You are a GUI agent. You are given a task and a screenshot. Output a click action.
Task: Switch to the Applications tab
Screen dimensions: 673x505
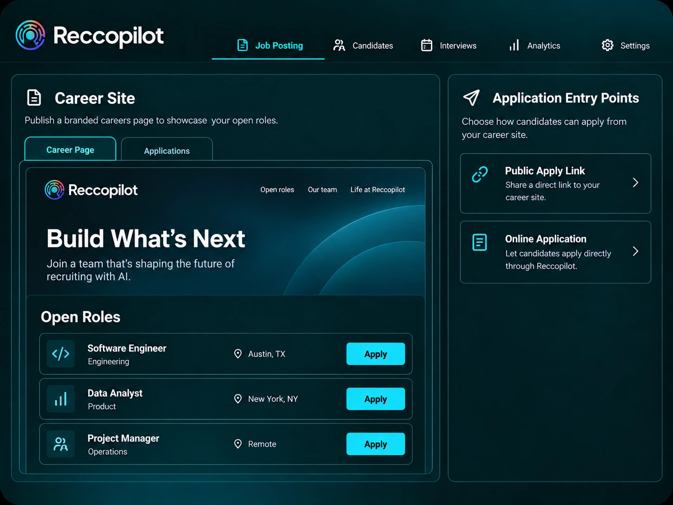click(x=167, y=149)
